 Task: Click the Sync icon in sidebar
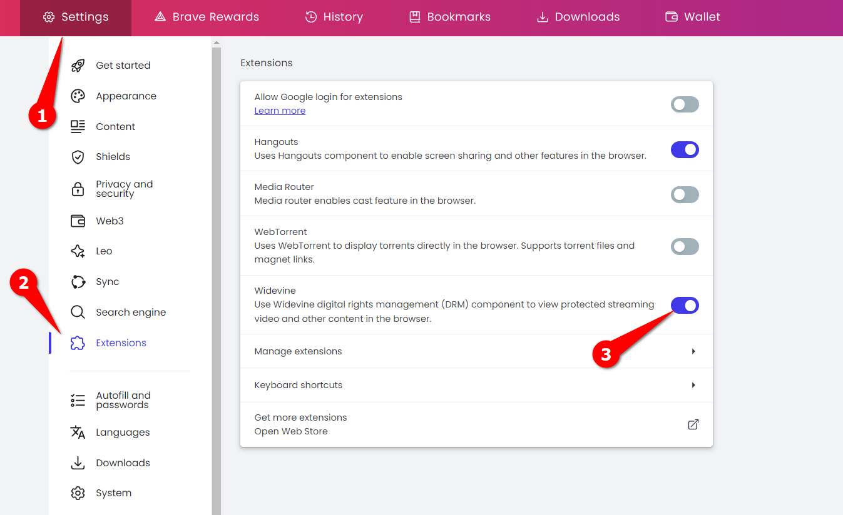[78, 282]
